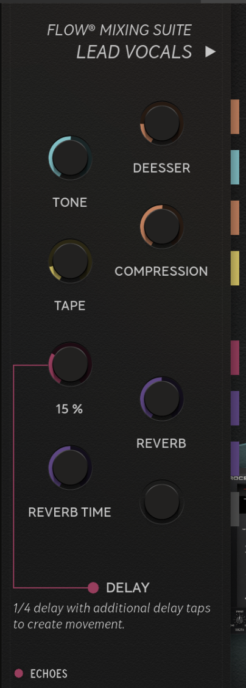Click the delay description text
The height and width of the screenshot is (688, 246).
click(112, 617)
